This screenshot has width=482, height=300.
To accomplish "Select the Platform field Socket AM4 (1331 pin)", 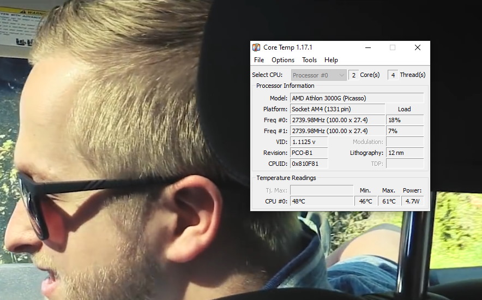I will pos(338,109).
